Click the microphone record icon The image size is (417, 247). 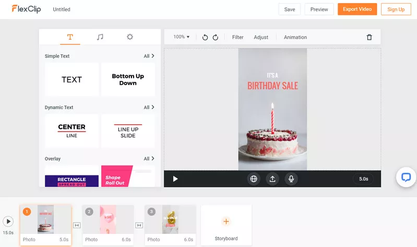[x=291, y=179]
